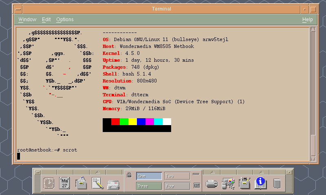Launch the File Manager drawer icon

[81, 183]
